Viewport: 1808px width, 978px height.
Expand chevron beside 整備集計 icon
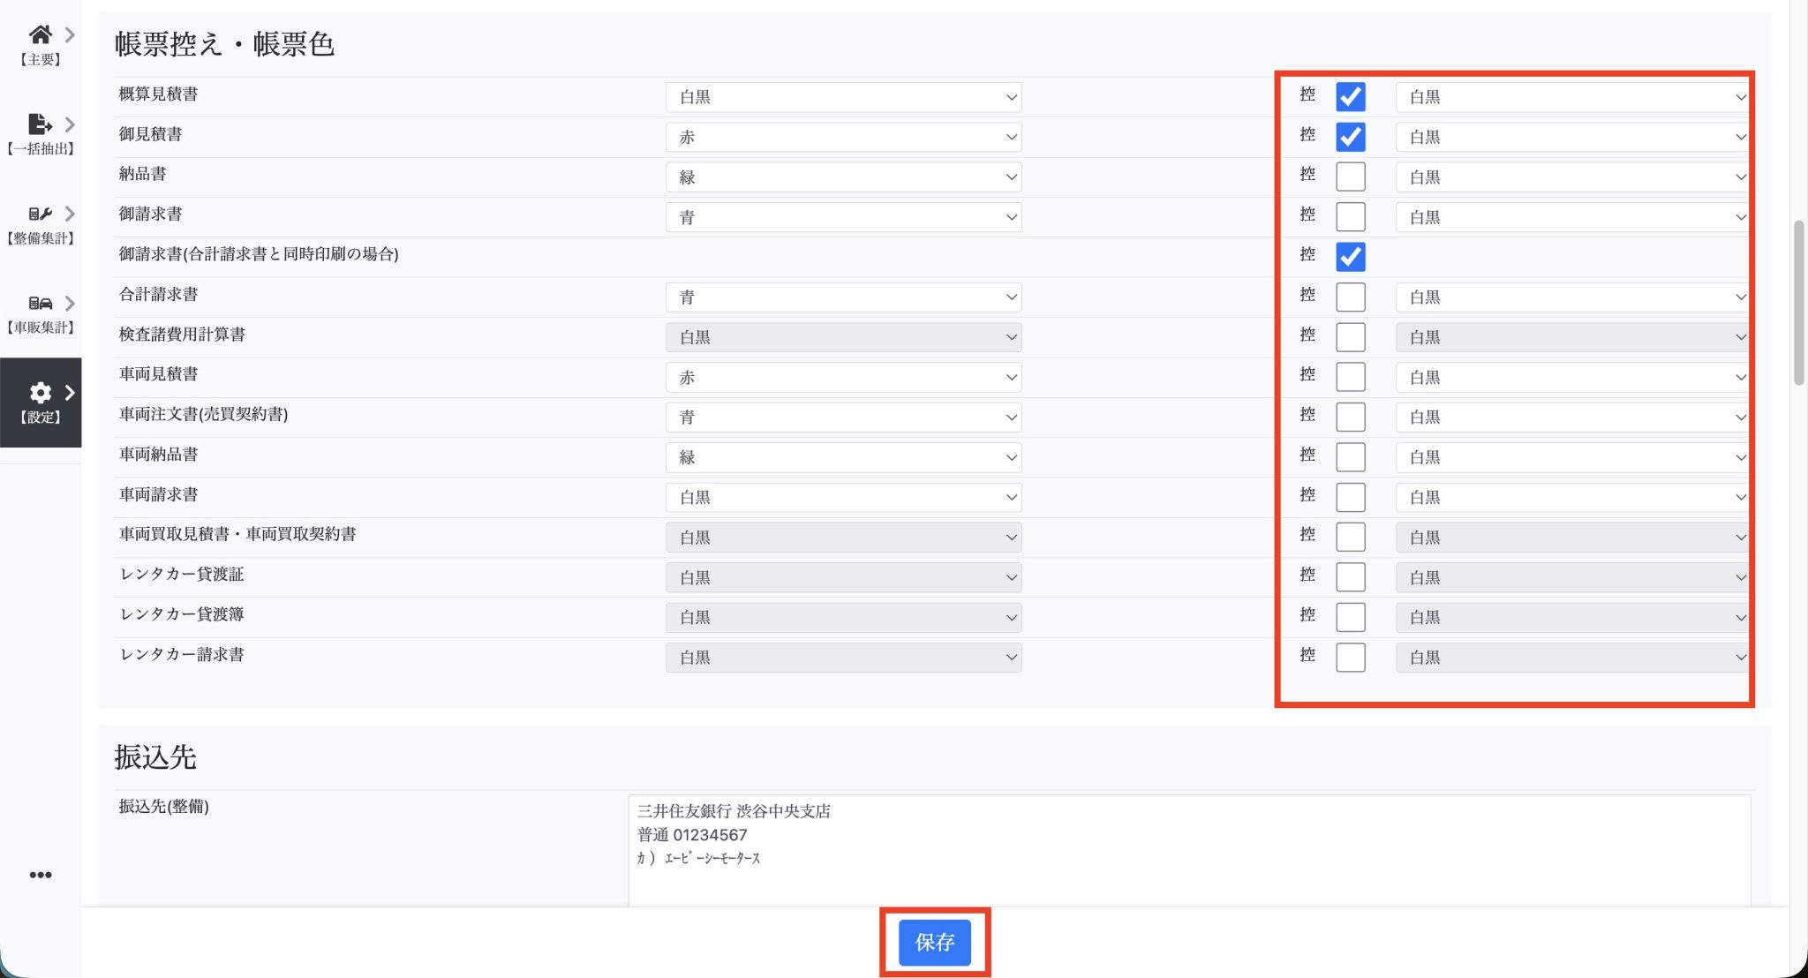point(70,214)
